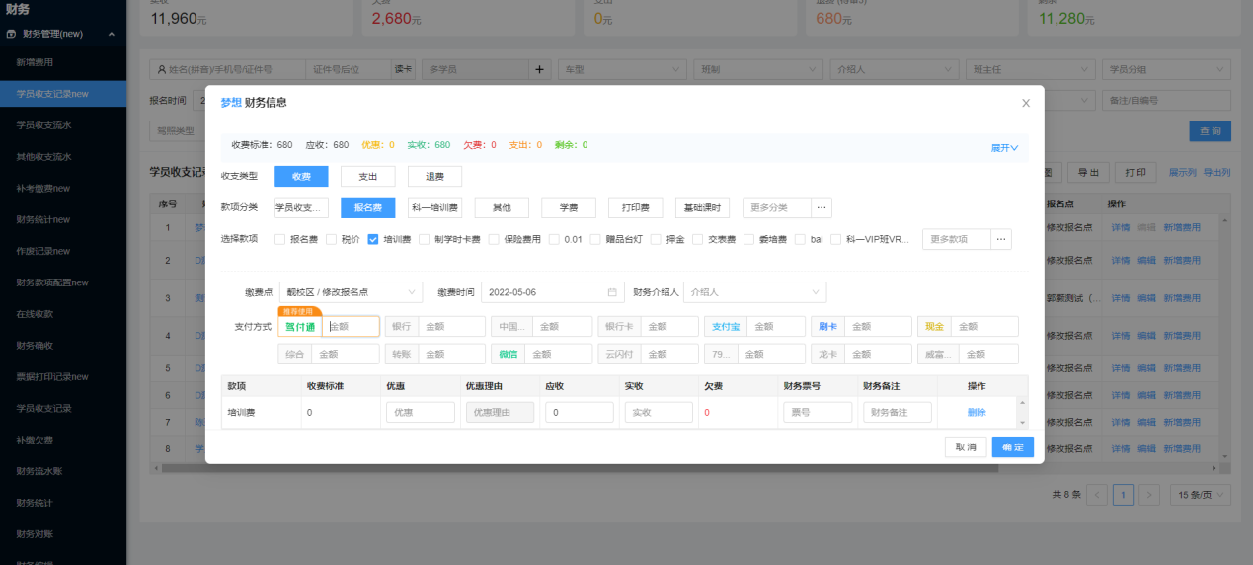Click the 确定 button

coord(1012,447)
